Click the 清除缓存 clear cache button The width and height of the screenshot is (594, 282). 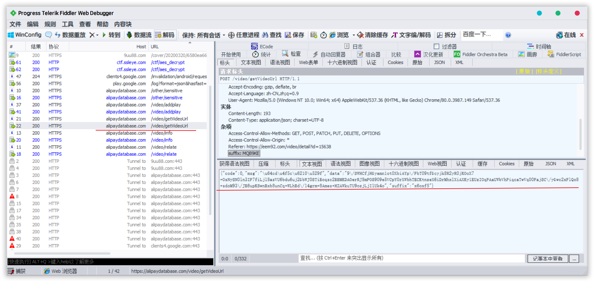pyautogui.click(x=373, y=35)
